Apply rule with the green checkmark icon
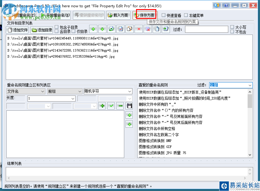This screenshot has width=260, height=191. (x=111, y=106)
